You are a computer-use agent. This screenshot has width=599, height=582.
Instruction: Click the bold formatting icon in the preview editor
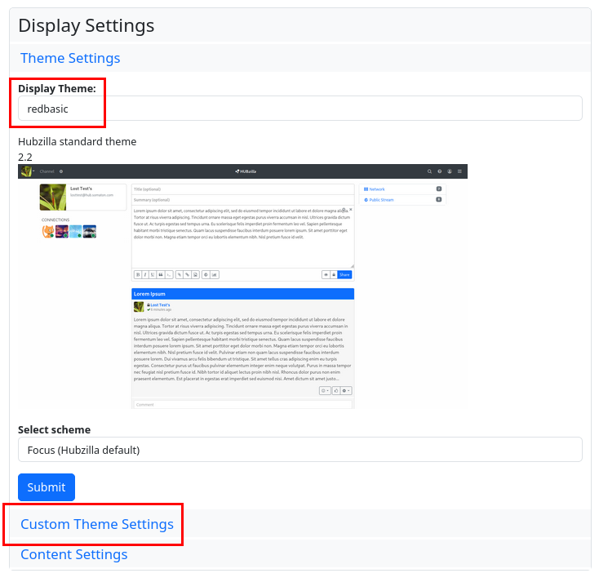coord(137,274)
